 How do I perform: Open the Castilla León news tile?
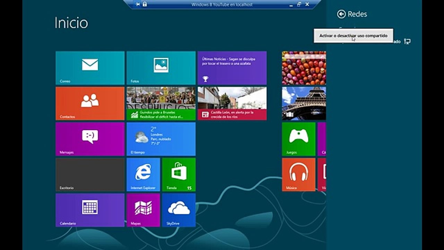pos(232,103)
